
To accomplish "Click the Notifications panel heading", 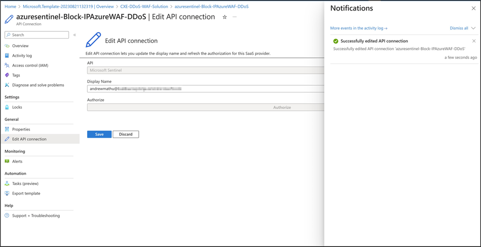I will click(351, 9).
